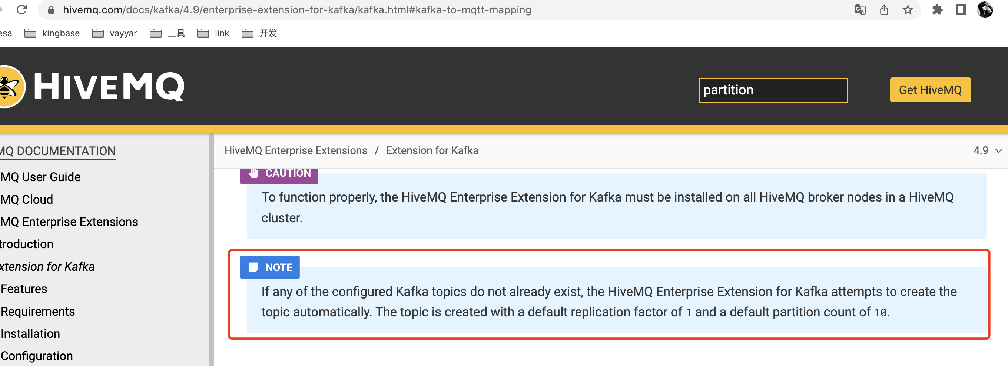Click the share icon in the address bar
The image size is (1008, 366).
(884, 9)
